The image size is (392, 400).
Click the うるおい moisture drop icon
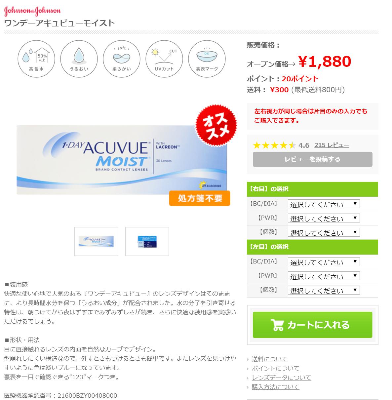(79, 59)
